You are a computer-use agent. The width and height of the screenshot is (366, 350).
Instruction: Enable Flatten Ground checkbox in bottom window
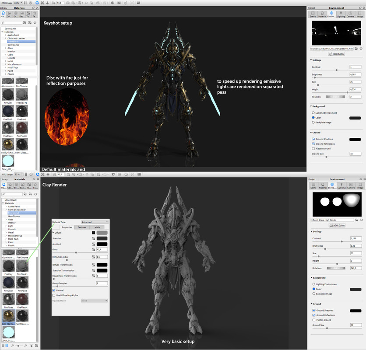(314, 320)
